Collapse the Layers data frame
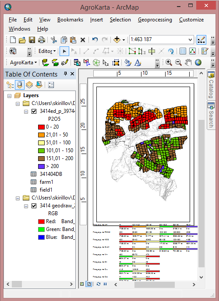 [9, 96]
